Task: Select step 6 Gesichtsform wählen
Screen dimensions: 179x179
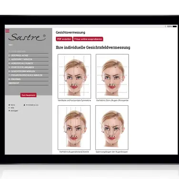Action: pyautogui.click(x=29, y=71)
